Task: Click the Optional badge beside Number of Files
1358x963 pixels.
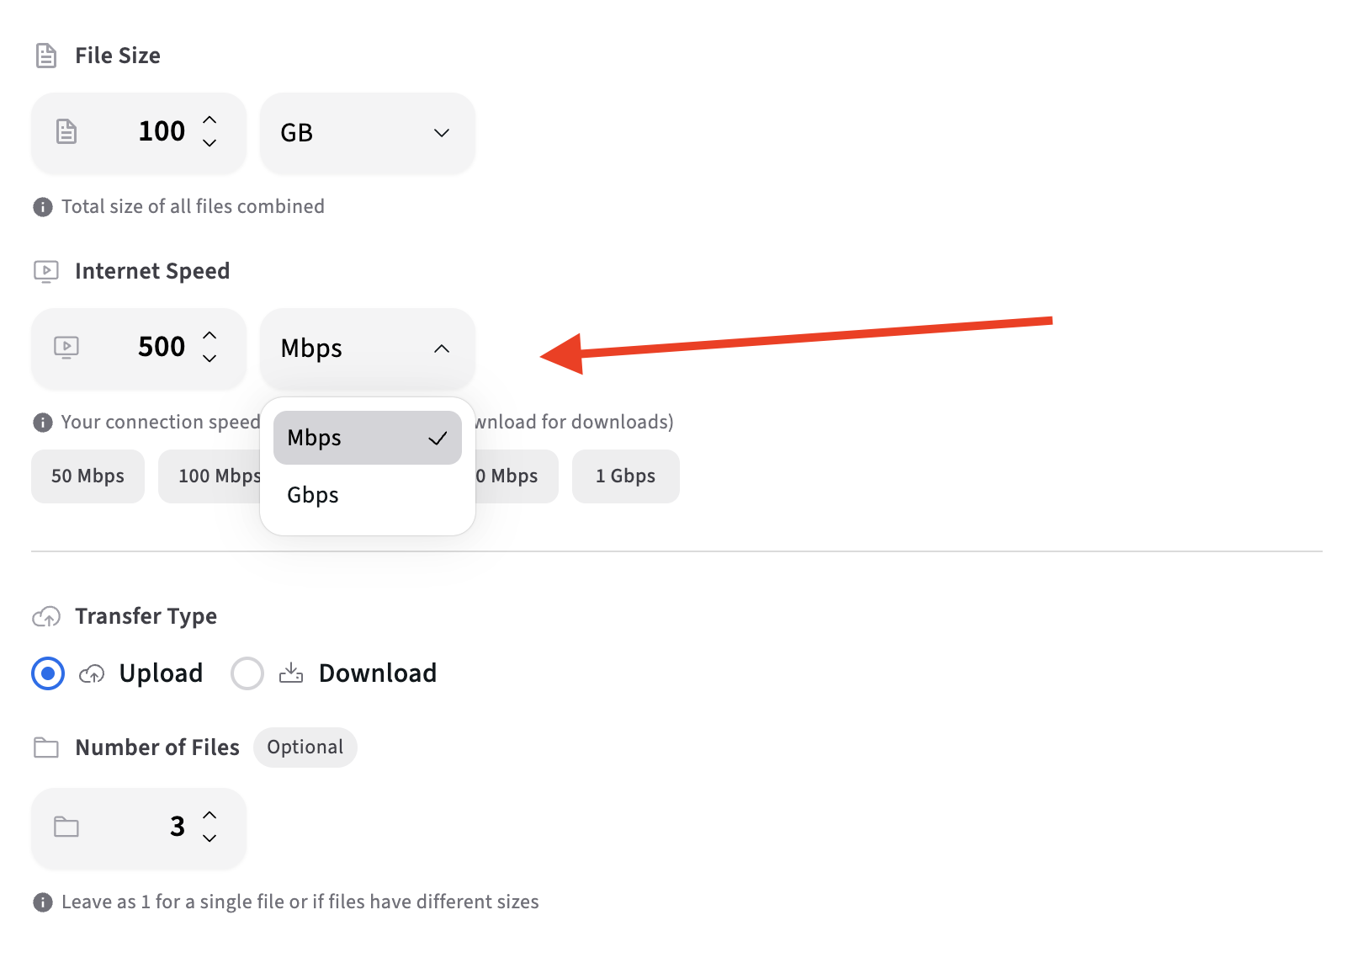Action: (x=305, y=747)
